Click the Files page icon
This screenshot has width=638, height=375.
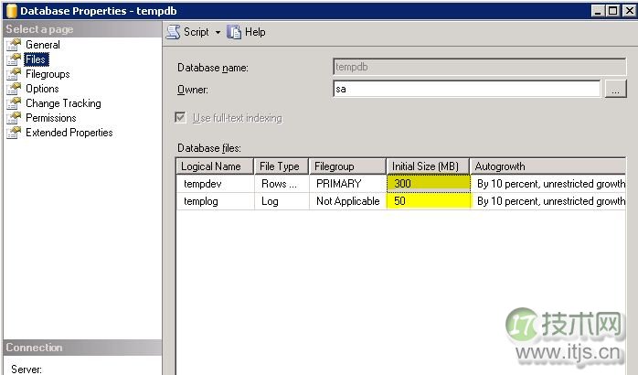pyautogui.click(x=14, y=59)
